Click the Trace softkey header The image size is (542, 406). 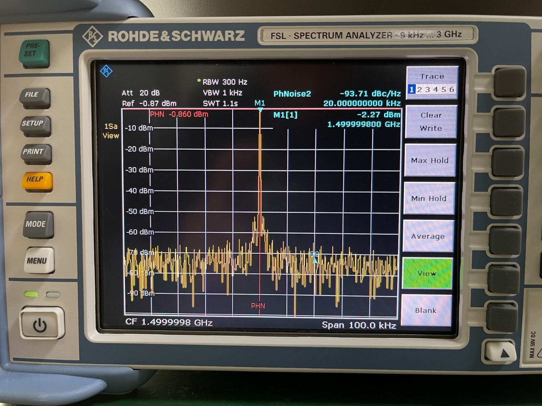[x=432, y=76]
